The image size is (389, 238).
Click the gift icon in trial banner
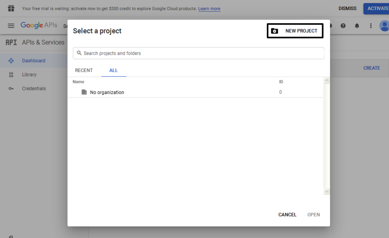pos(11,8)
